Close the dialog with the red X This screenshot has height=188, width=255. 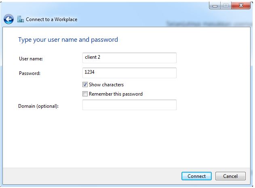point(242,6)
